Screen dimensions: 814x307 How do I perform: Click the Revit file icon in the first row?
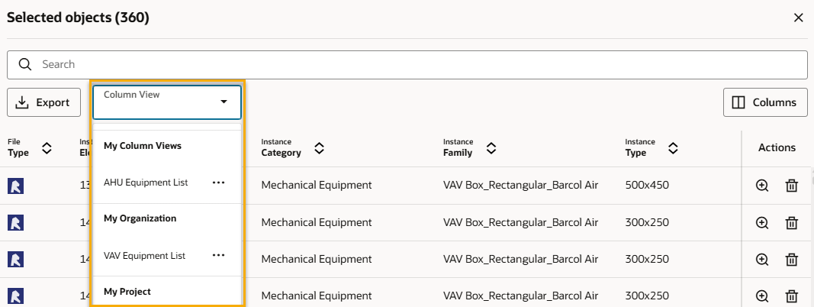pos(15,186)
